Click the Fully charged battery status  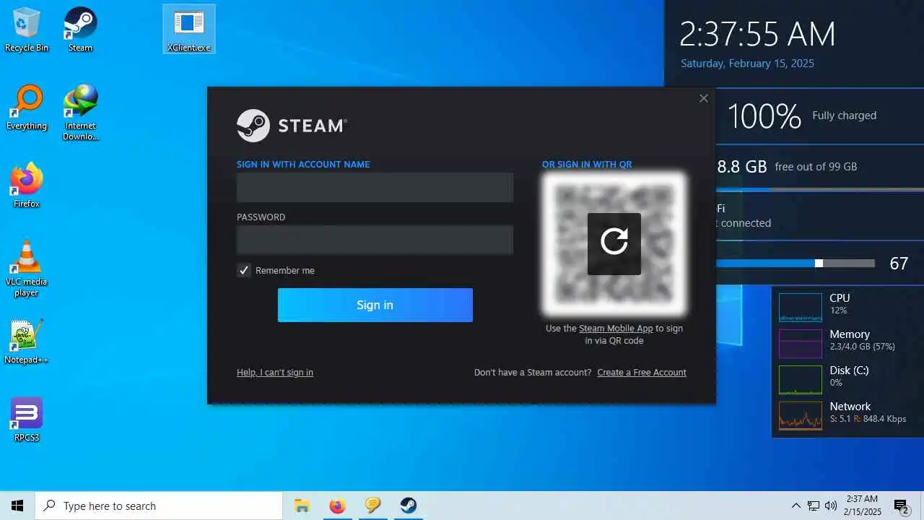pos(845,116)
